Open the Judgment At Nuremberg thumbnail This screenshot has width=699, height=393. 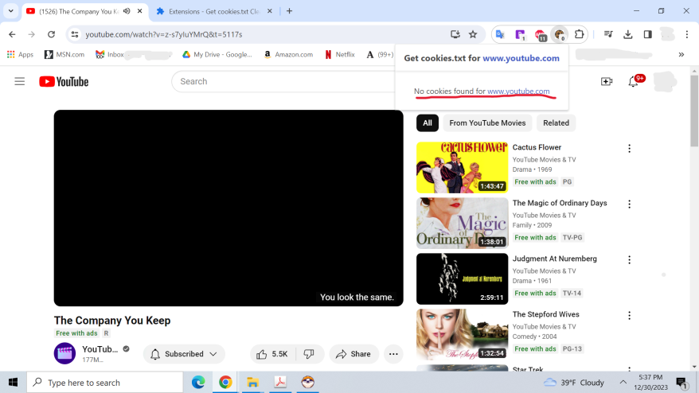coord(462,278)
